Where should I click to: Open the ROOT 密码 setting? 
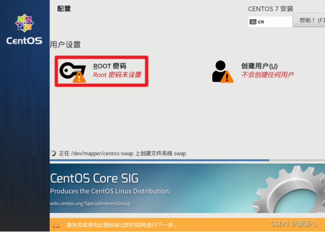(x=101, y=71)
